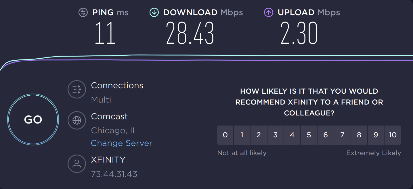The width and height of the screenshot is (413, 189).
Task: Choose rating 3 for XFINITY recommendation
Action: tap(275, 135)
